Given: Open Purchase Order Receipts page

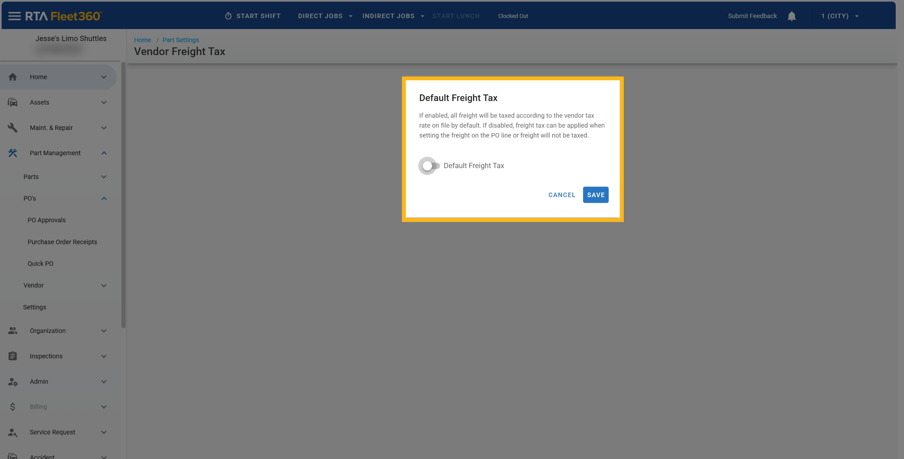Looking at the screenshot, I should tap(62, 242).
